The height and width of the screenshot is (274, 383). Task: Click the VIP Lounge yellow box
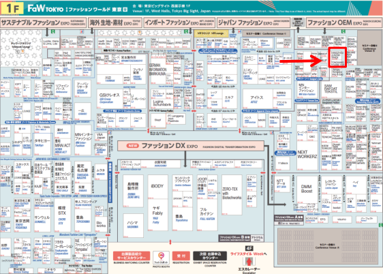211,33
